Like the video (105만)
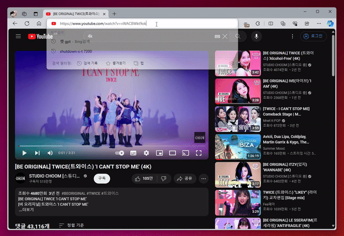The width and height of the screenshot is (344, 236). pyautogui.click(x=144, y=179)
